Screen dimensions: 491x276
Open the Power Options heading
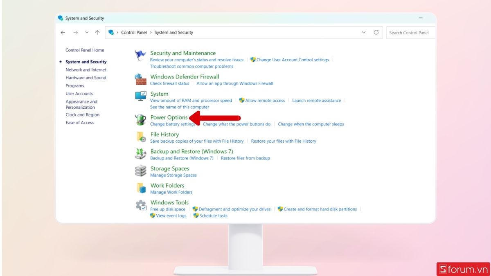[x=169, y=117]
